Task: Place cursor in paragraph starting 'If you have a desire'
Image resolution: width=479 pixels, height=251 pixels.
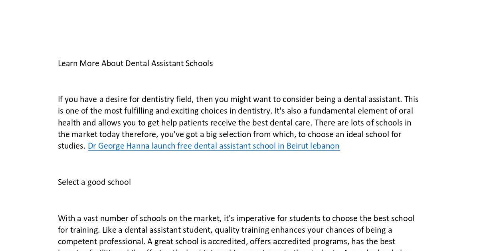Action: point(238,122)
